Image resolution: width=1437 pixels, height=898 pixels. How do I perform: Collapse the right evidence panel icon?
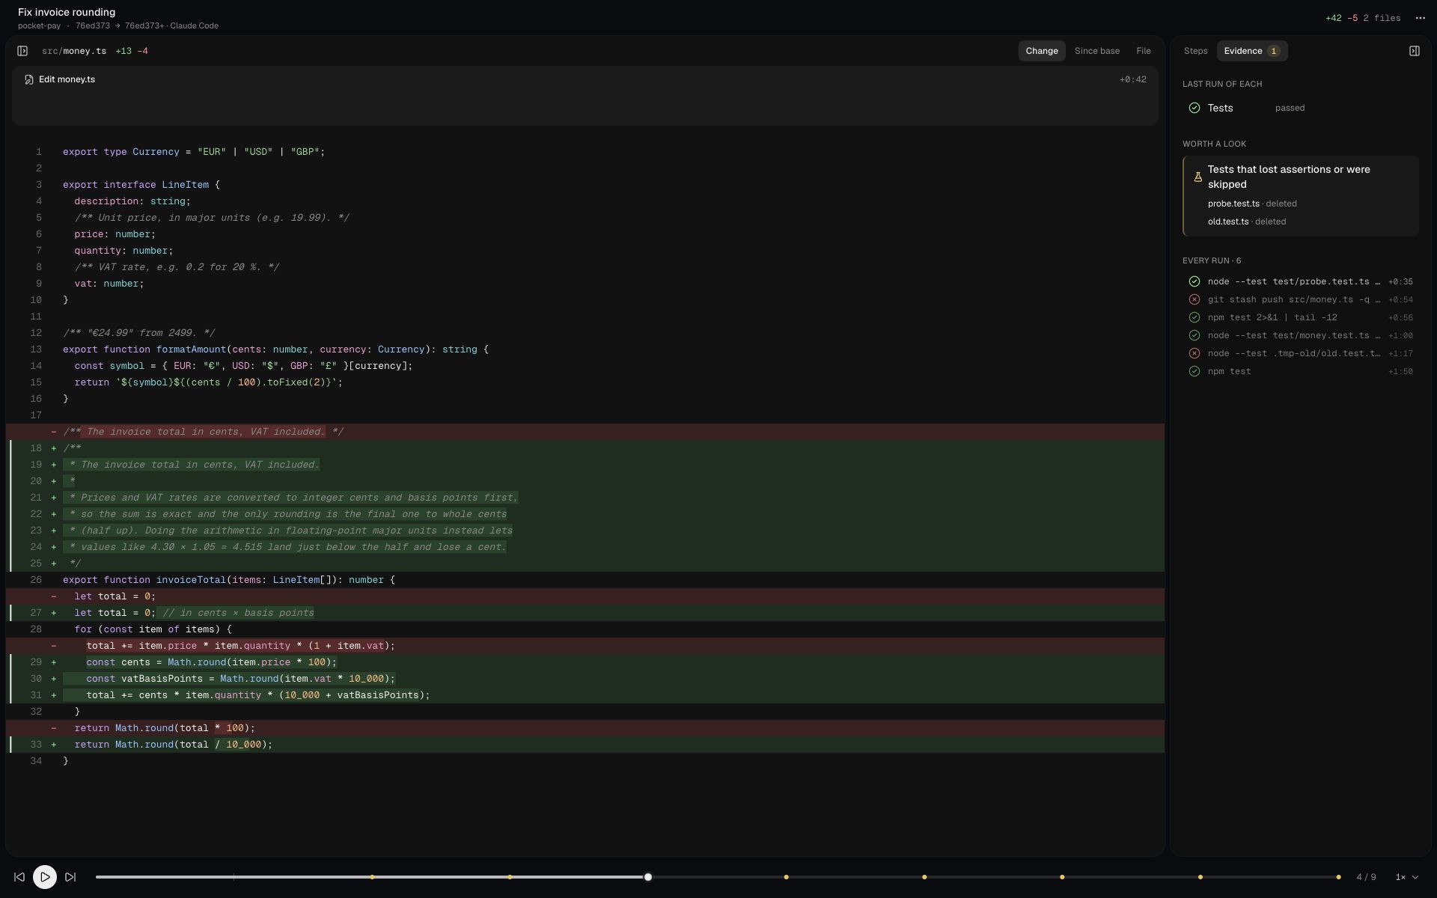1414,51
